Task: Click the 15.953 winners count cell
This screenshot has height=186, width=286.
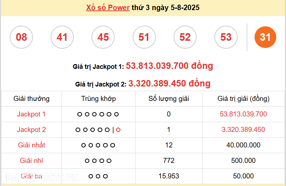Action: tap(169, 176)
